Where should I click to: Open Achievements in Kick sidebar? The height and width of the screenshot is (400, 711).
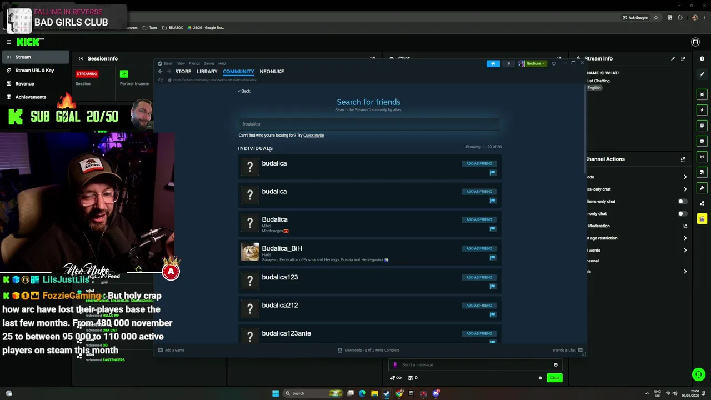(x=34, y=97)
